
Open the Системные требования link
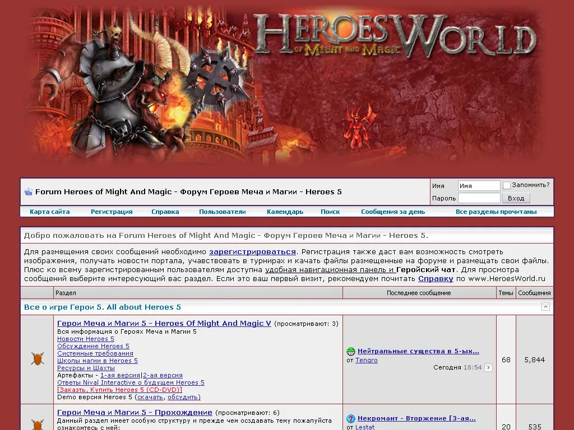[x=95, y=354]
